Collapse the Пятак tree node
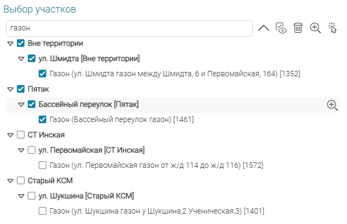The image size is (347, 224). 10,89
